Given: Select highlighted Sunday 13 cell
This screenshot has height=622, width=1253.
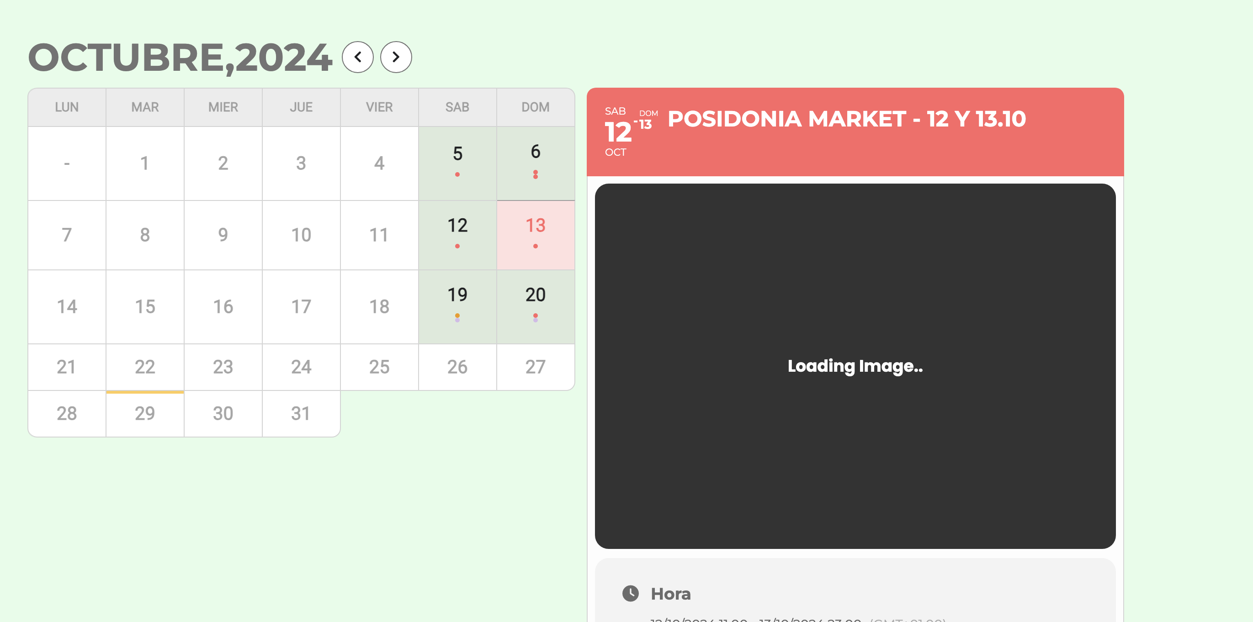Looking at the screenshot, I should click(536, 235).
